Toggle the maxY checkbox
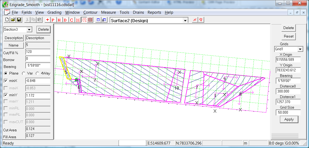Screen dimensions: 309x148 pos(6,101)
